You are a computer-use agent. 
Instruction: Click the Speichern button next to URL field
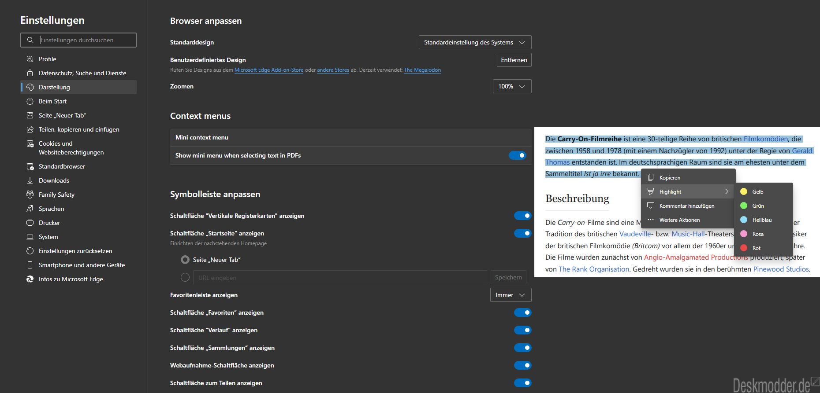(x=508, y=277)
